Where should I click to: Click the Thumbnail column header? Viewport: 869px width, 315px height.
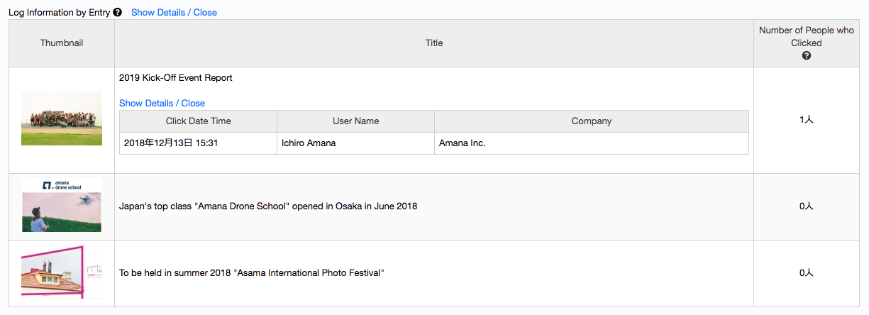coord(62,43)
